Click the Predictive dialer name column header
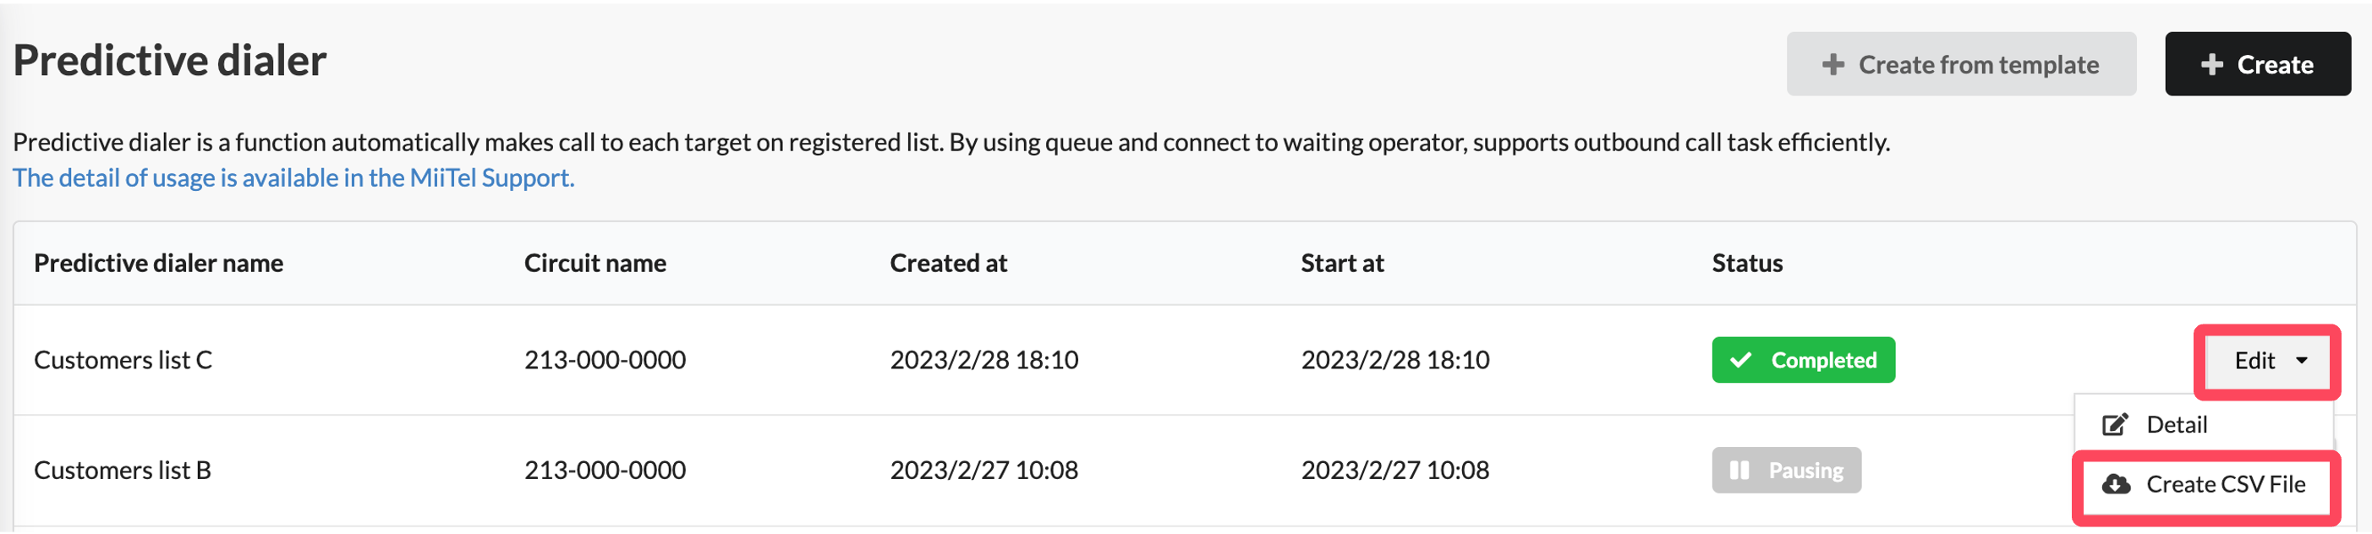The image size is (2372, 534). point(158,264)
